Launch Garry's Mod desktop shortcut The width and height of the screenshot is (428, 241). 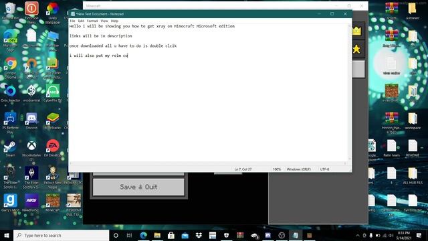click(x=11, y=203)
